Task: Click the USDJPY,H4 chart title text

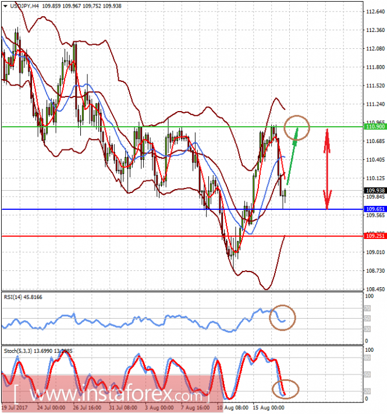Action: 24,6
